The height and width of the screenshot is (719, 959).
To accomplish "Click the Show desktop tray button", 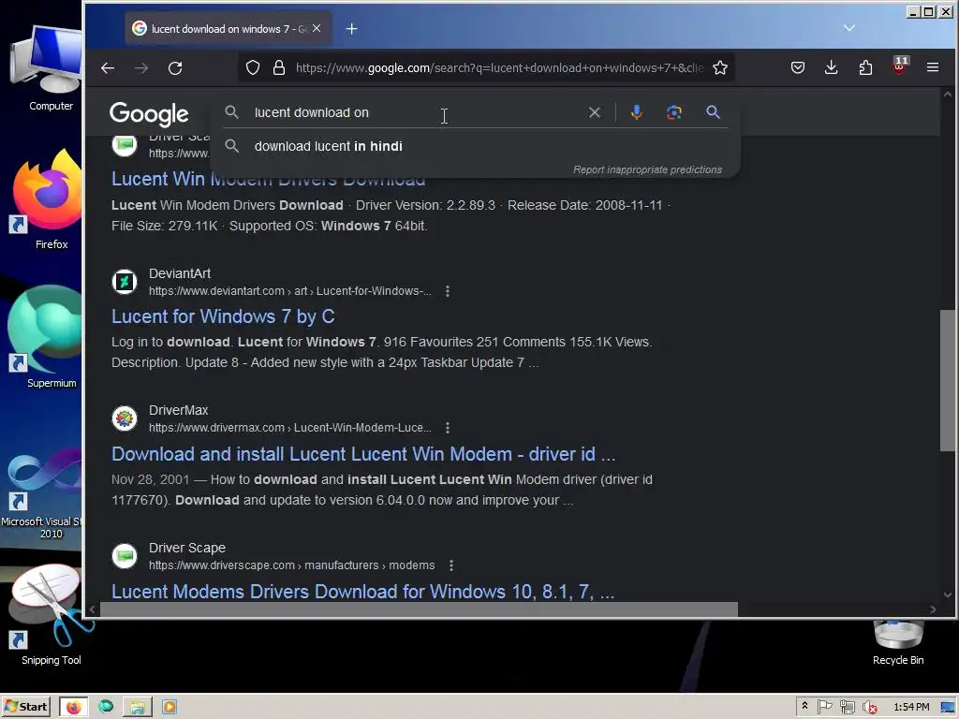I will coord(948,707).
